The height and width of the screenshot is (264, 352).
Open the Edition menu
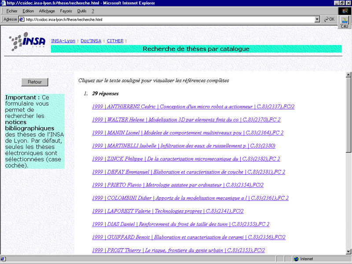[28, 11]
